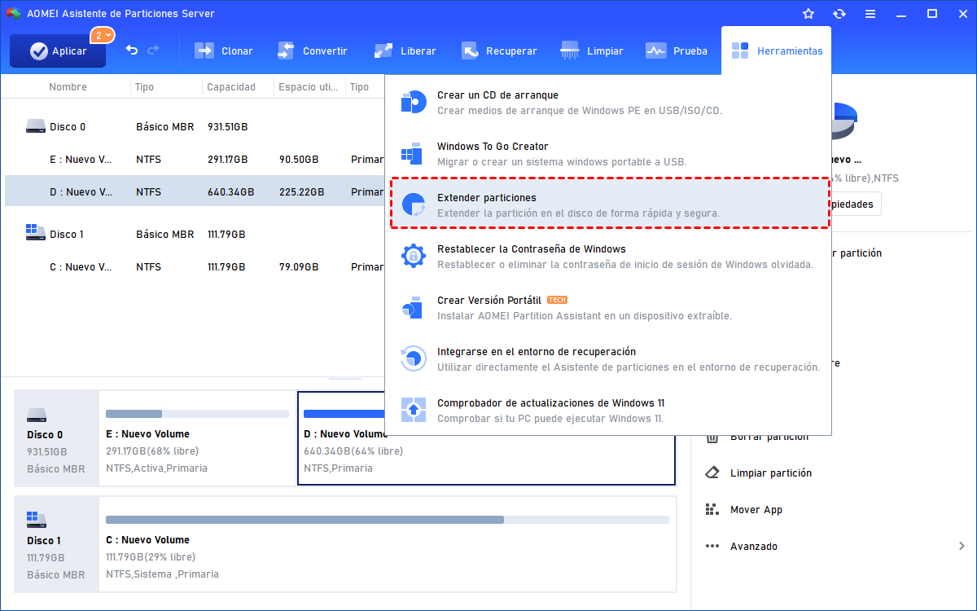The height and width of the screenshot is (611, 977).
Task: Open the Recuperar toolbar menu
Action: [x=499, y=51]
